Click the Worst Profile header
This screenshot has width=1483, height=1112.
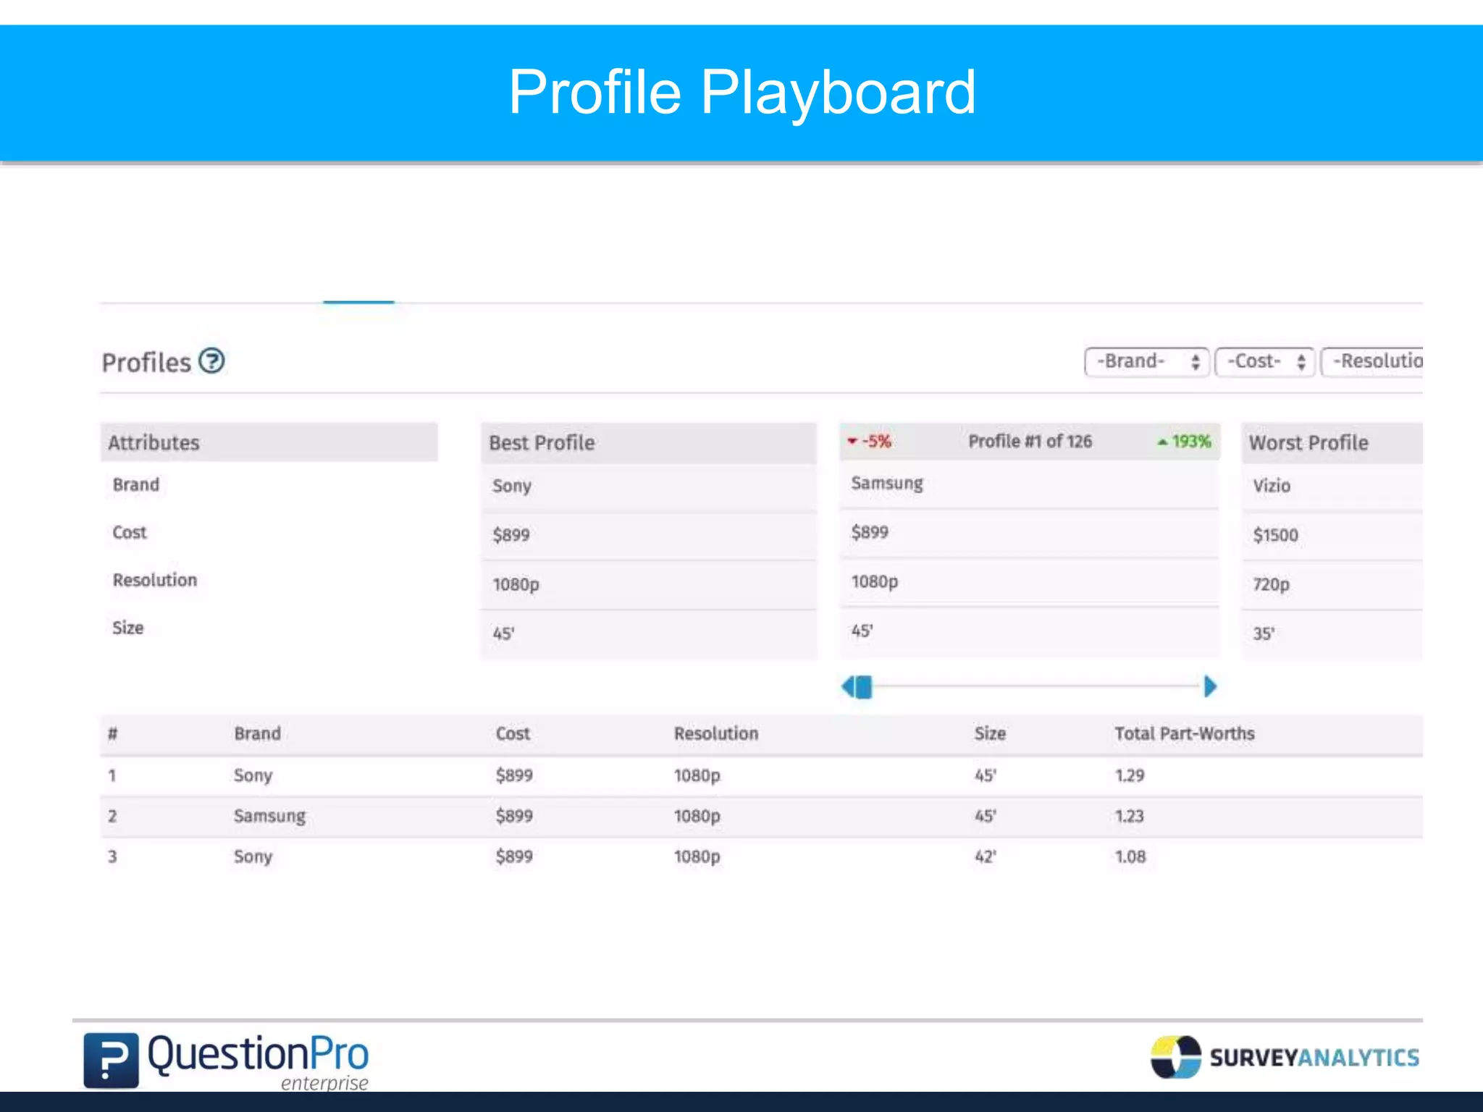pos(1332,442)
